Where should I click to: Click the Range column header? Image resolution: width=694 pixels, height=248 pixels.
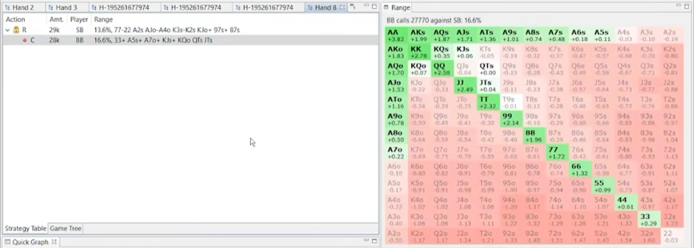click(x=103, y=19)
